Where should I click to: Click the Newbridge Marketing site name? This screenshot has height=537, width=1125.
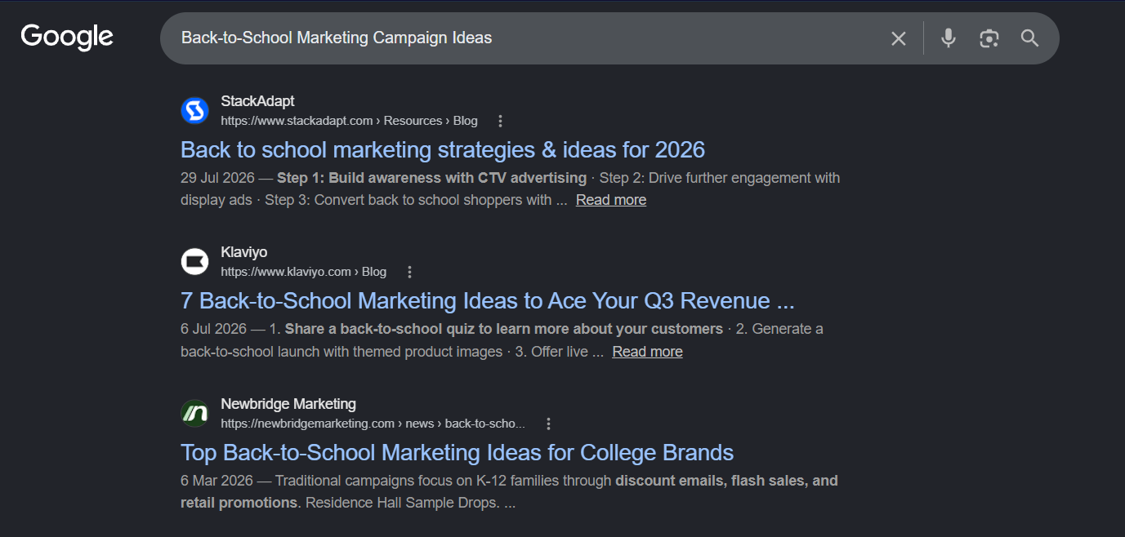tap(288, 404)
